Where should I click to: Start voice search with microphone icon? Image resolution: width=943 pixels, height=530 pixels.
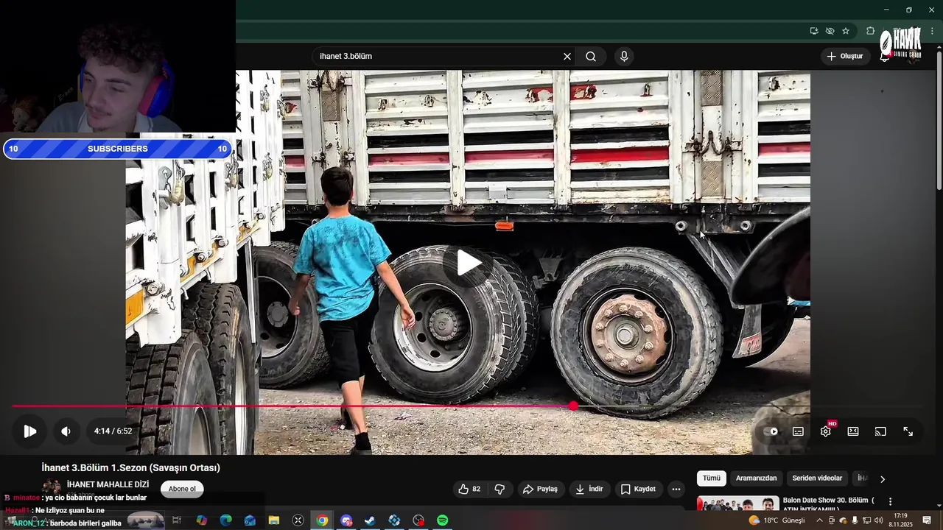click(x=624, y=57)
